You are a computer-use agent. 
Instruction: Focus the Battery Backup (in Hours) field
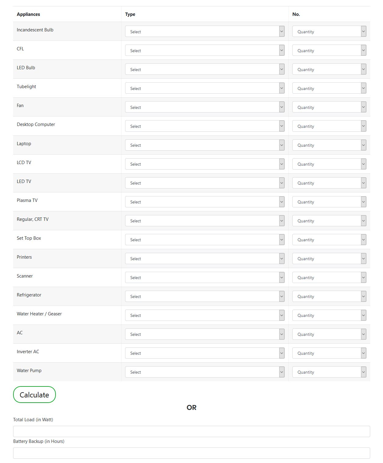[191, 453]
